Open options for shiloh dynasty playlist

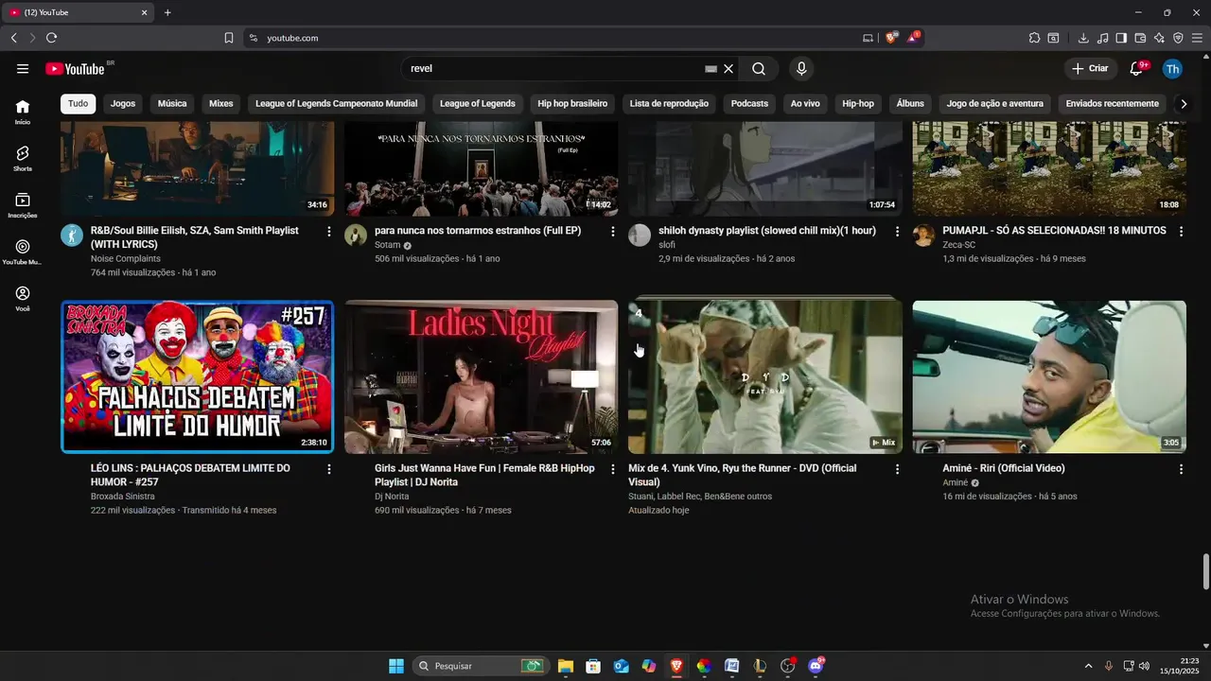point(897,232)
